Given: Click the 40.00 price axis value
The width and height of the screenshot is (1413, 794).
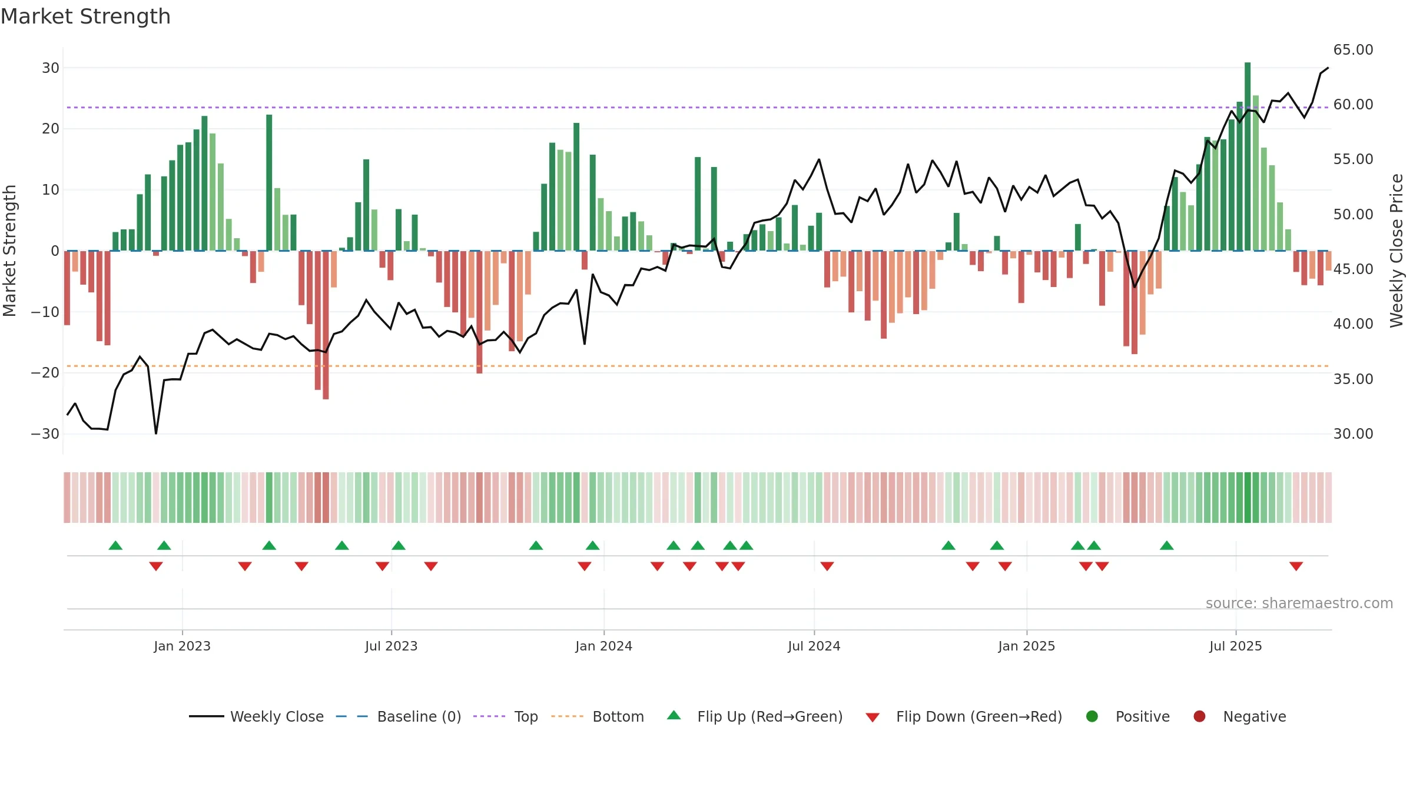Looking at the screenshot, I should click(1353, 323).
